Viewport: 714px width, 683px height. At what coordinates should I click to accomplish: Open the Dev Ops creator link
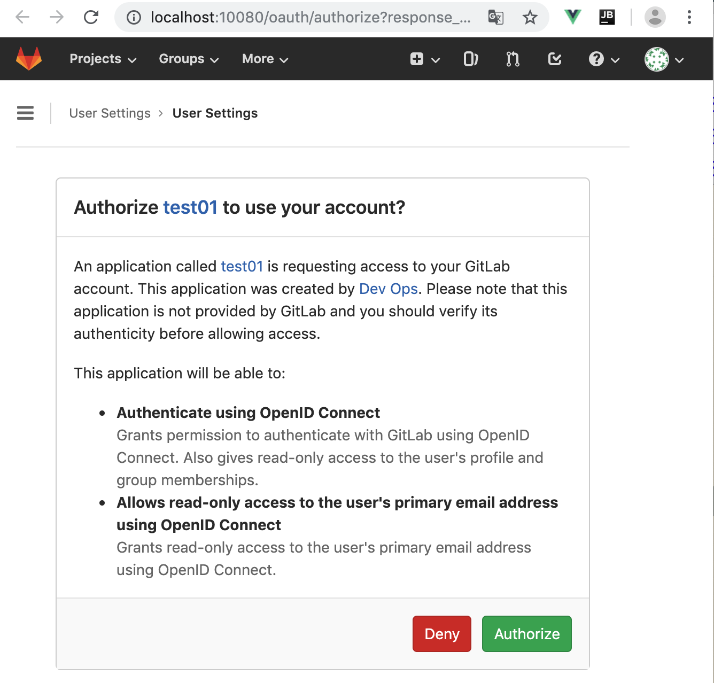pyautogui.click(x=389, y=289)
